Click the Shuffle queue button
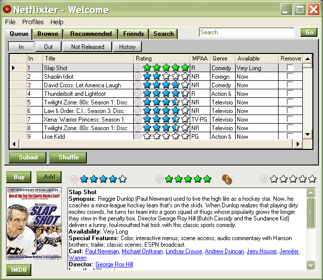Screen dimensions: 323x280 click(68, 157)
